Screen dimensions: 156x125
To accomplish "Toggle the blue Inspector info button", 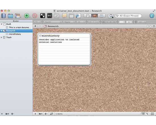I will click(x=152, y=16).
